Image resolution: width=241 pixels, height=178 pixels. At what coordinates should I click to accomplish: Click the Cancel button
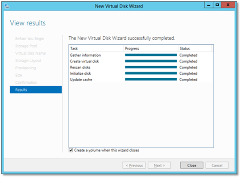(217, 165)
